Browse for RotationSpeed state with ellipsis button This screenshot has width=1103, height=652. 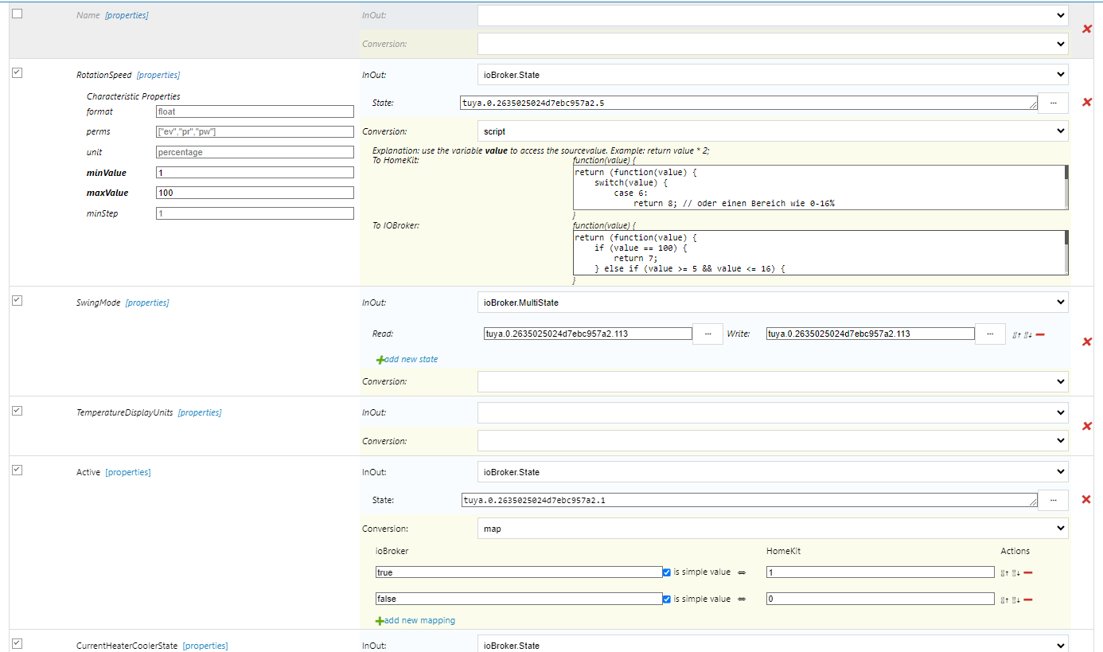click(x=1054, y=103)
